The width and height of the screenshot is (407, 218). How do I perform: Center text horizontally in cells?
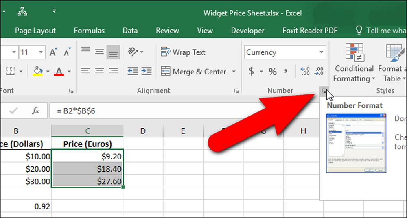pos(99,71)
